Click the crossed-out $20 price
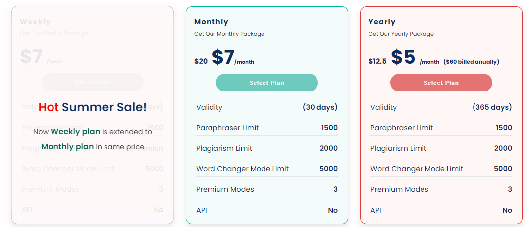Image resolution: width=527 pixels, height=227 pixels. pyautogui.click(x=201, y=61)
